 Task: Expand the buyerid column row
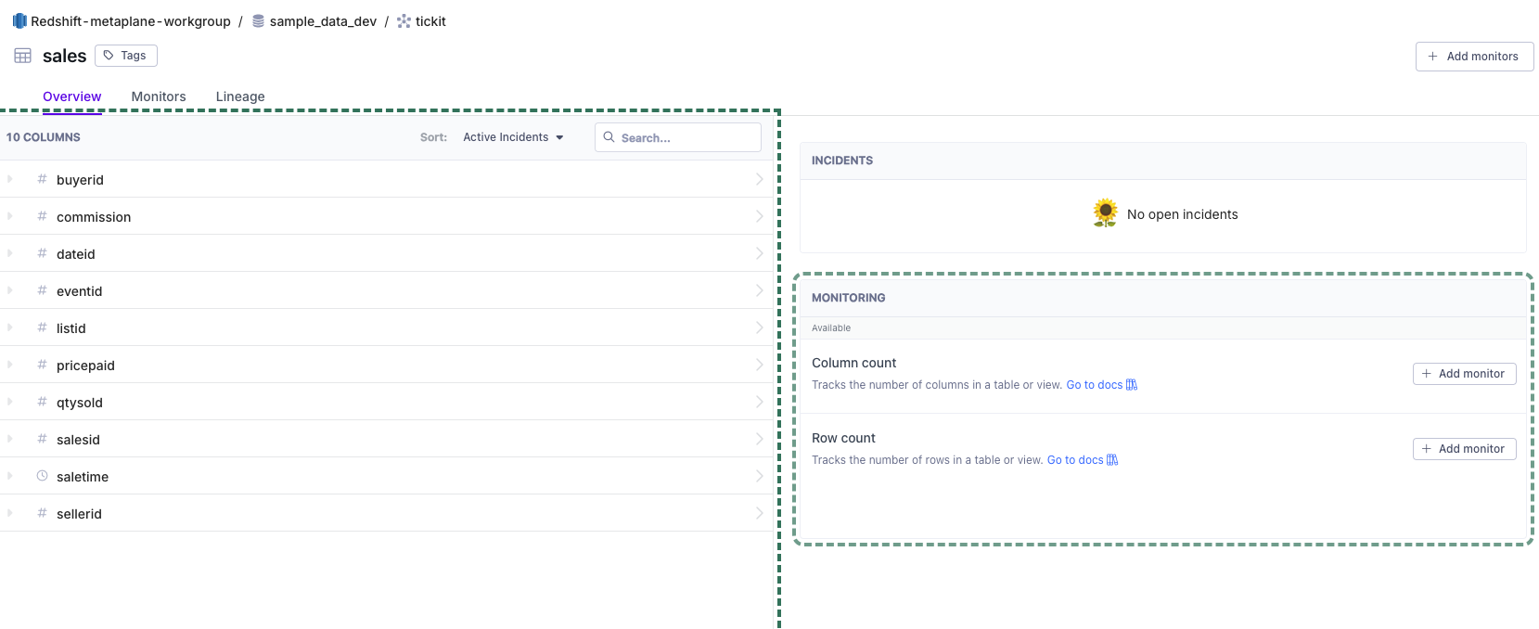pyautogui.click(x=10, y=179)
